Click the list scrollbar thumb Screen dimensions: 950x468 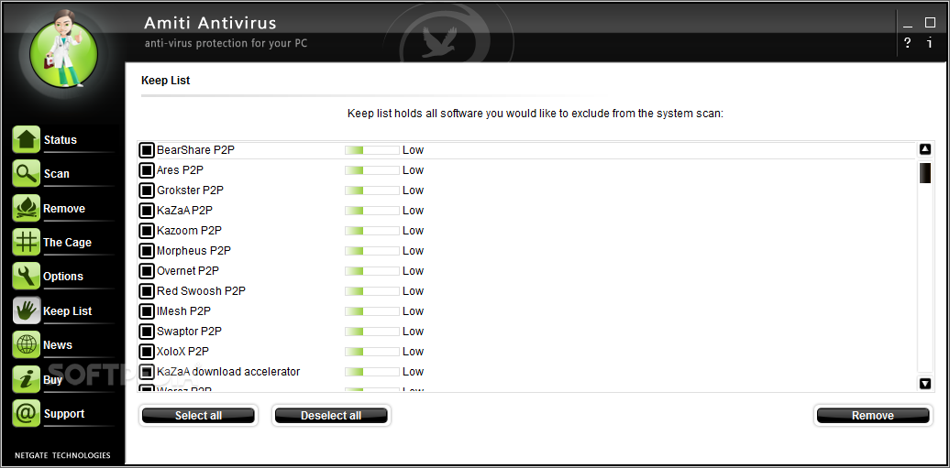click(x=924, y=172)
